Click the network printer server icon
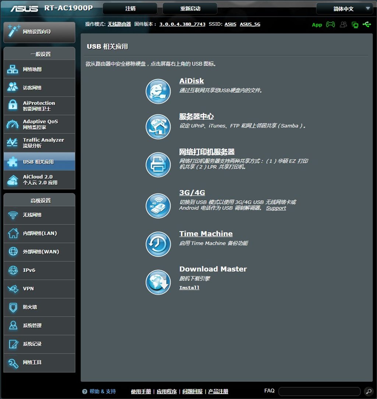The width and height of the screenshot is (377, 399). click(x=158, y=165)
